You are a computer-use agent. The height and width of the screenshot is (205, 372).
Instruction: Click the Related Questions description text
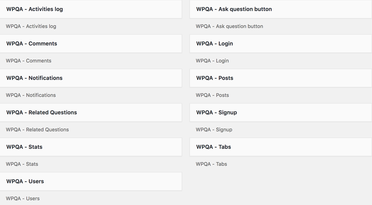[x=37, y=129]
